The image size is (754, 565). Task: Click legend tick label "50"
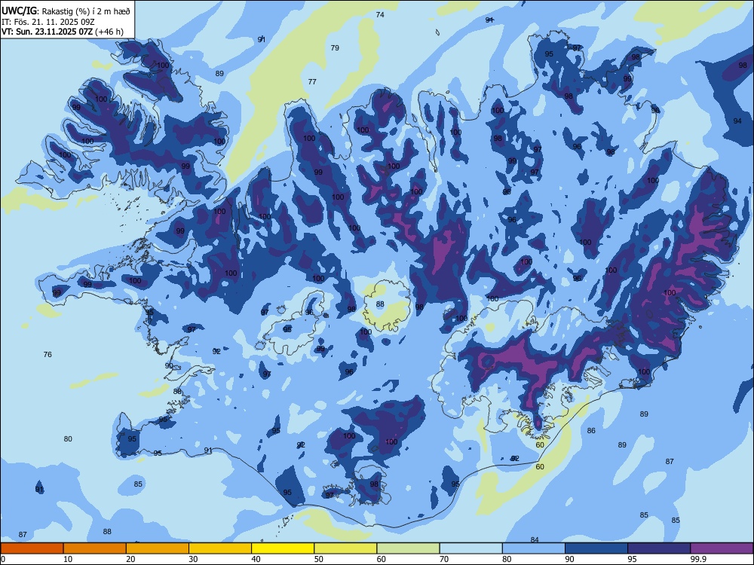pos(319,559)
